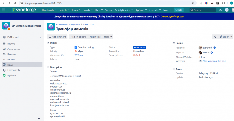Open the SP Domain Management project avatar in sidebar
The width and height of the screenshot is (234, 121).
pos(6,26)
